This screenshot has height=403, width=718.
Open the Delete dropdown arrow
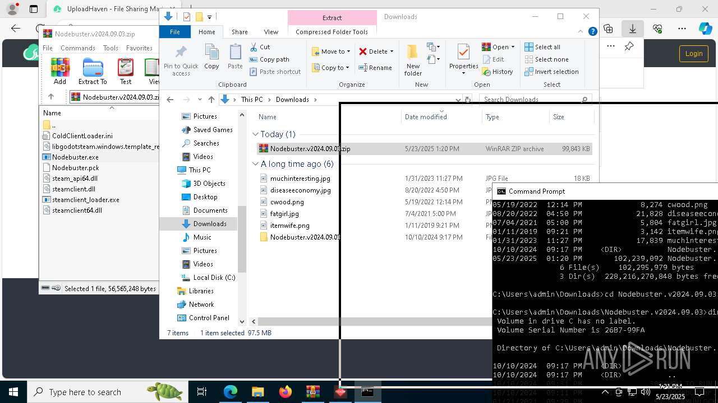tap(392, 51)
